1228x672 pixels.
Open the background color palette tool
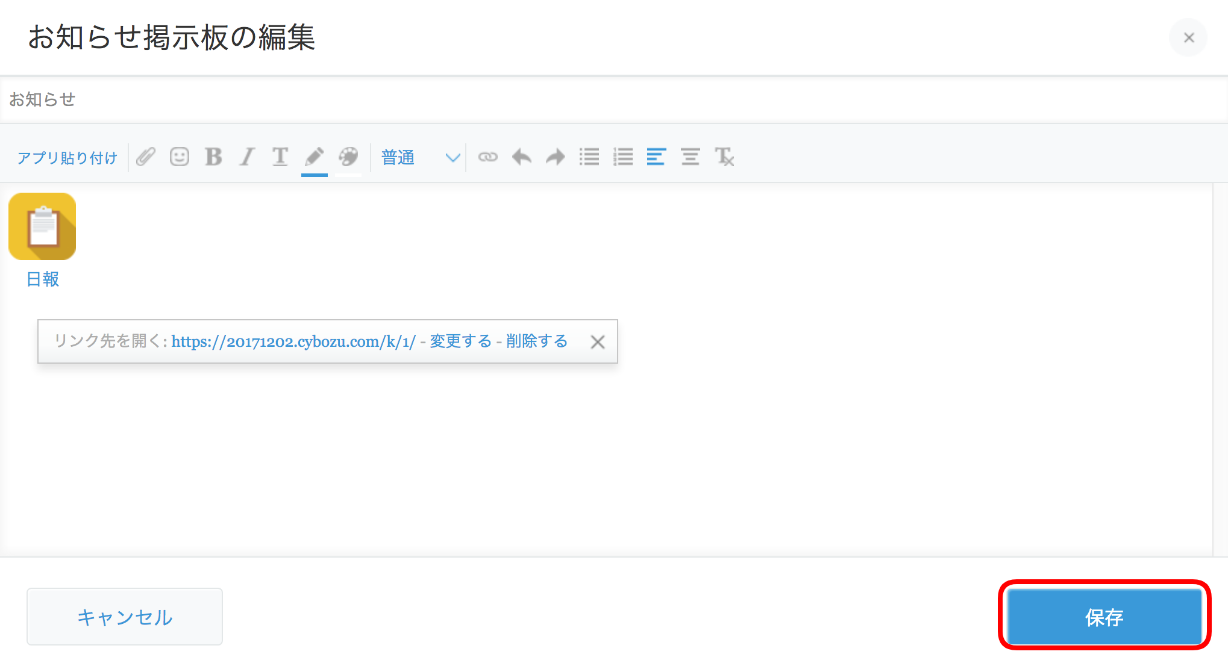(348, 158)
